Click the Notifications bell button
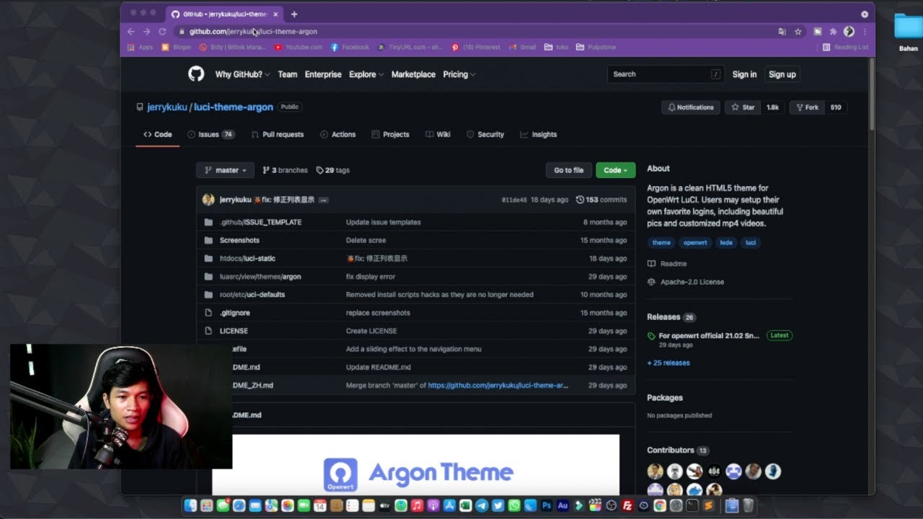Screen dimensions: 923x519 coord(691,107)
